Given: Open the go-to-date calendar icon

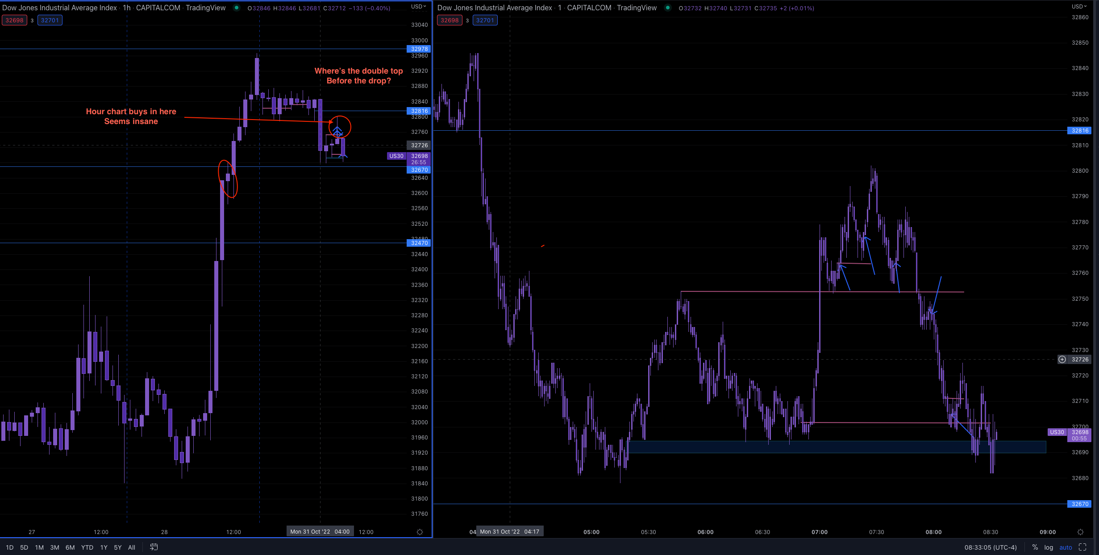Looking at the screenshot, I should pos(154,547).
